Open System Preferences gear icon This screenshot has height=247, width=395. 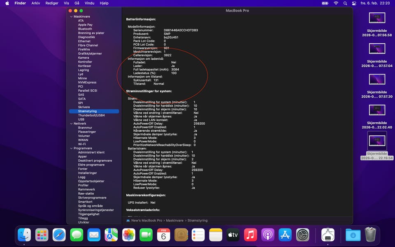tap(303, 235)
